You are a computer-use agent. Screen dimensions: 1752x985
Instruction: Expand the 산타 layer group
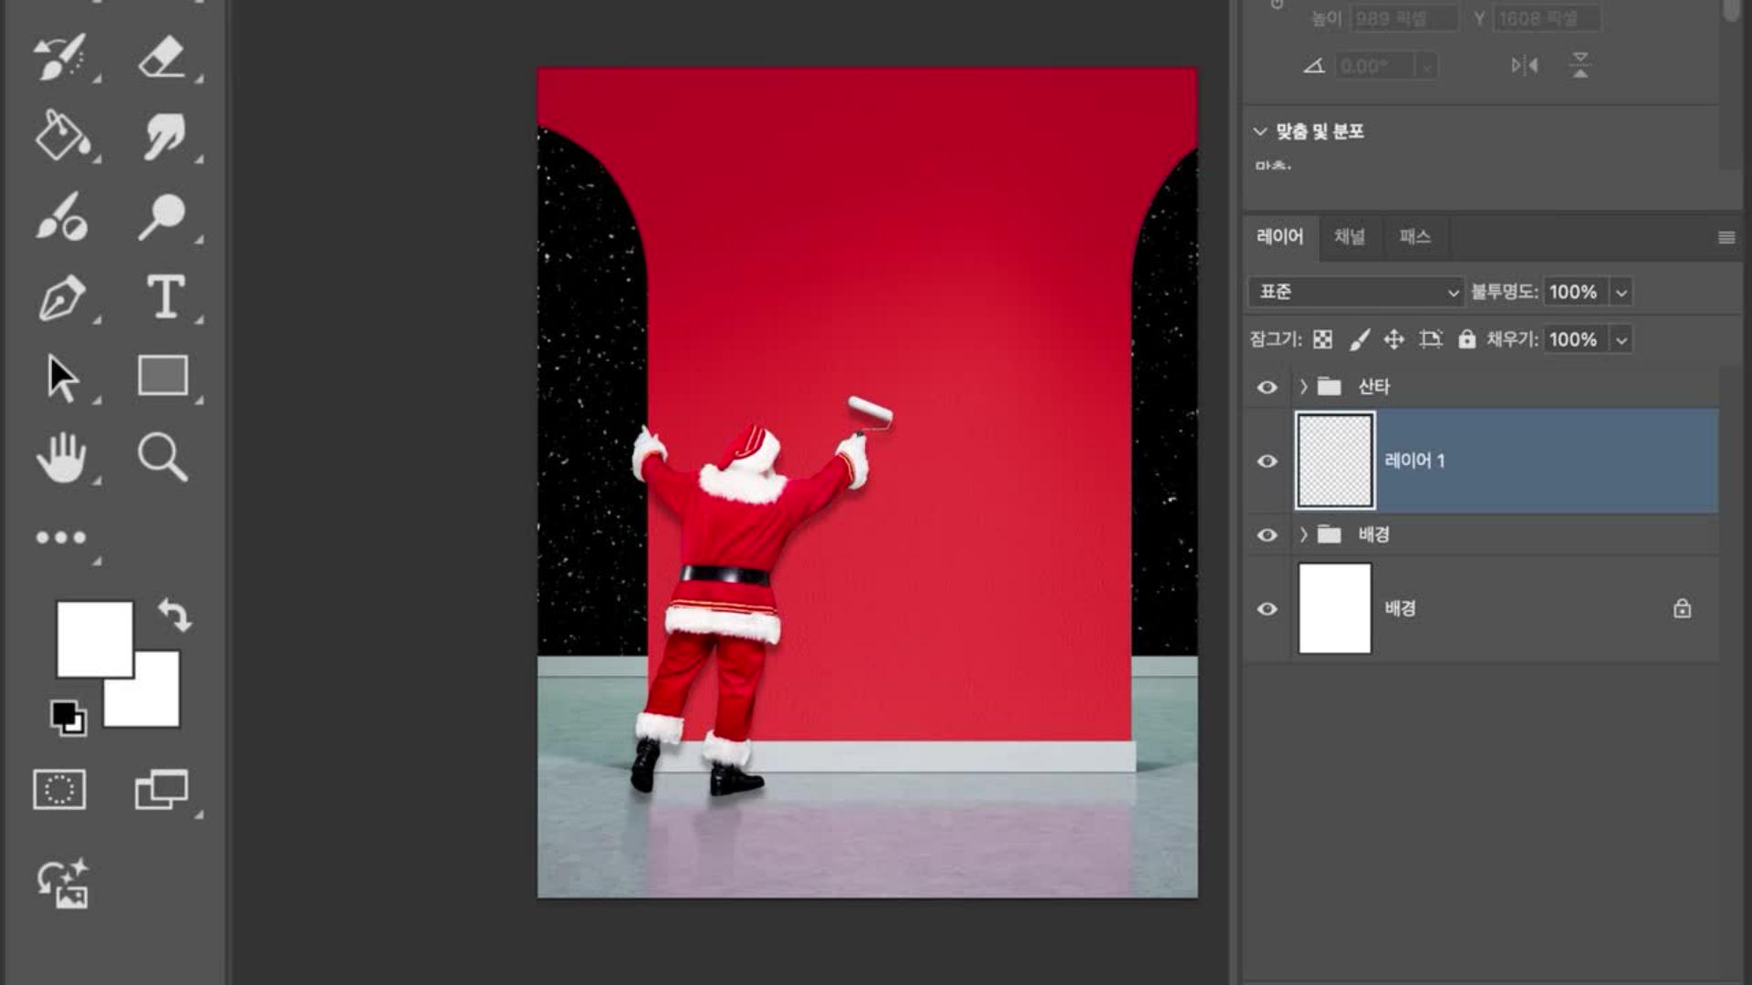(1303, 387)
